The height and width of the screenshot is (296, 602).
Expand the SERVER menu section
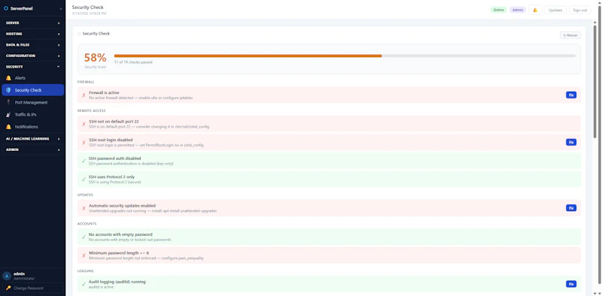point(32,23)
